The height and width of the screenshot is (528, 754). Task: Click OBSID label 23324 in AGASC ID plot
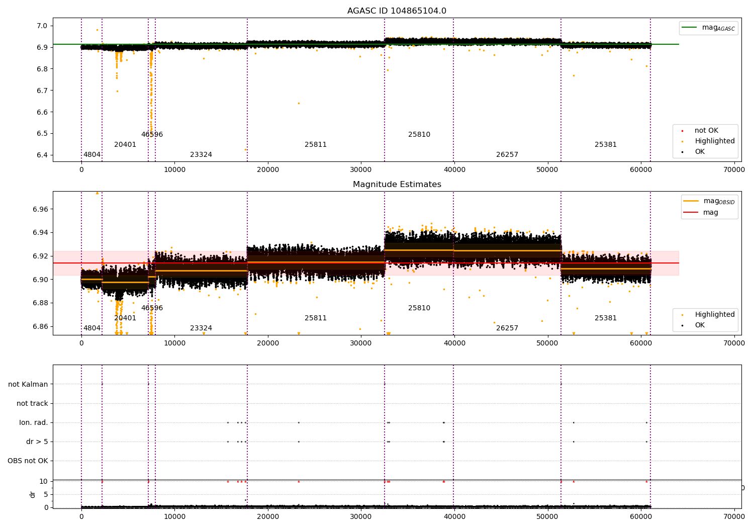click(x=201, y=155)
